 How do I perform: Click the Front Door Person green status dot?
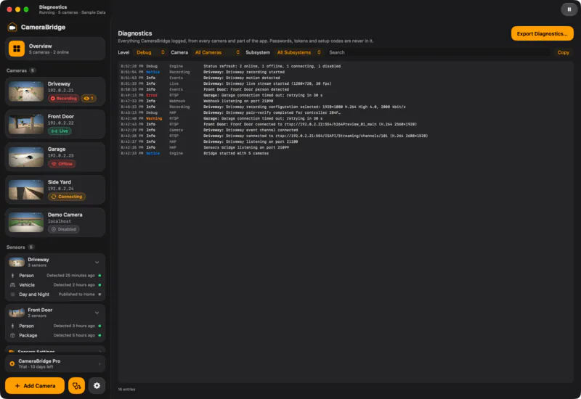99,326
